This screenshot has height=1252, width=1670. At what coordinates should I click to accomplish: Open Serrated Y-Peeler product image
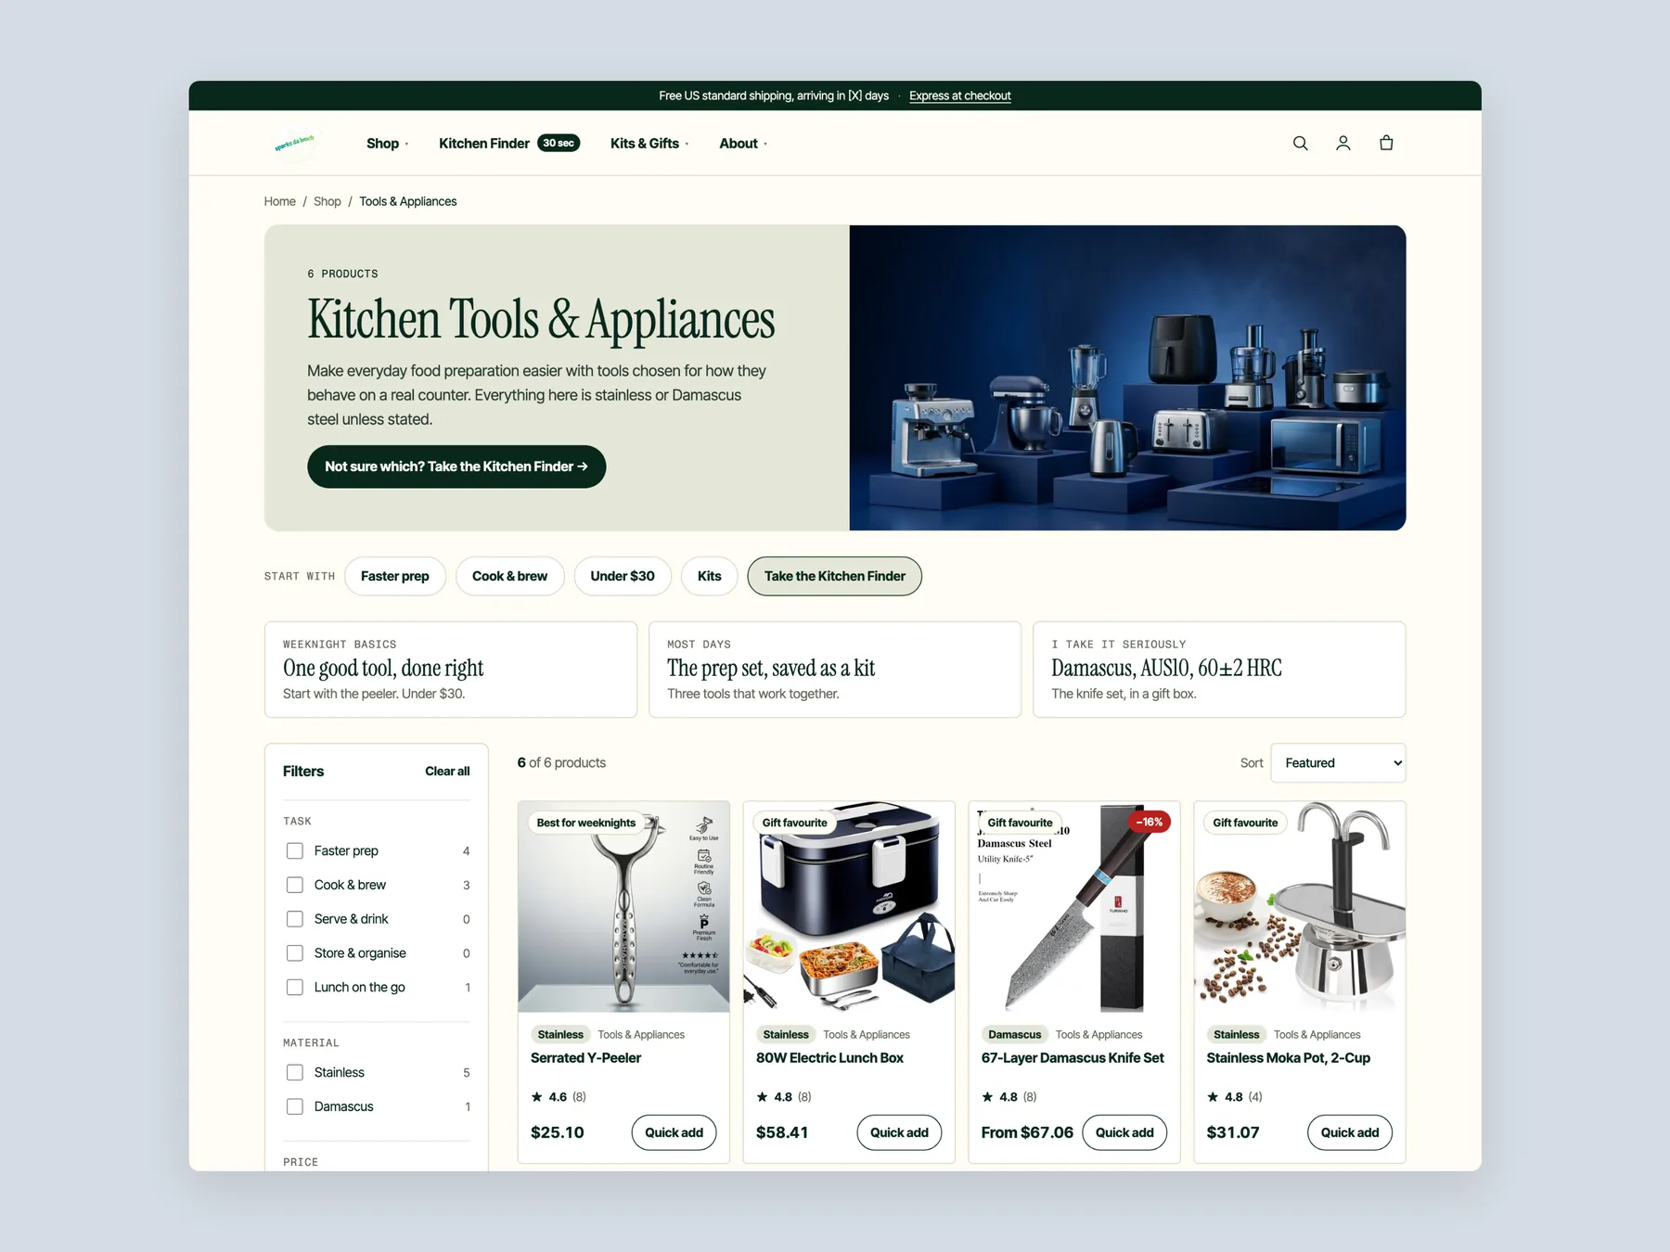623,907
